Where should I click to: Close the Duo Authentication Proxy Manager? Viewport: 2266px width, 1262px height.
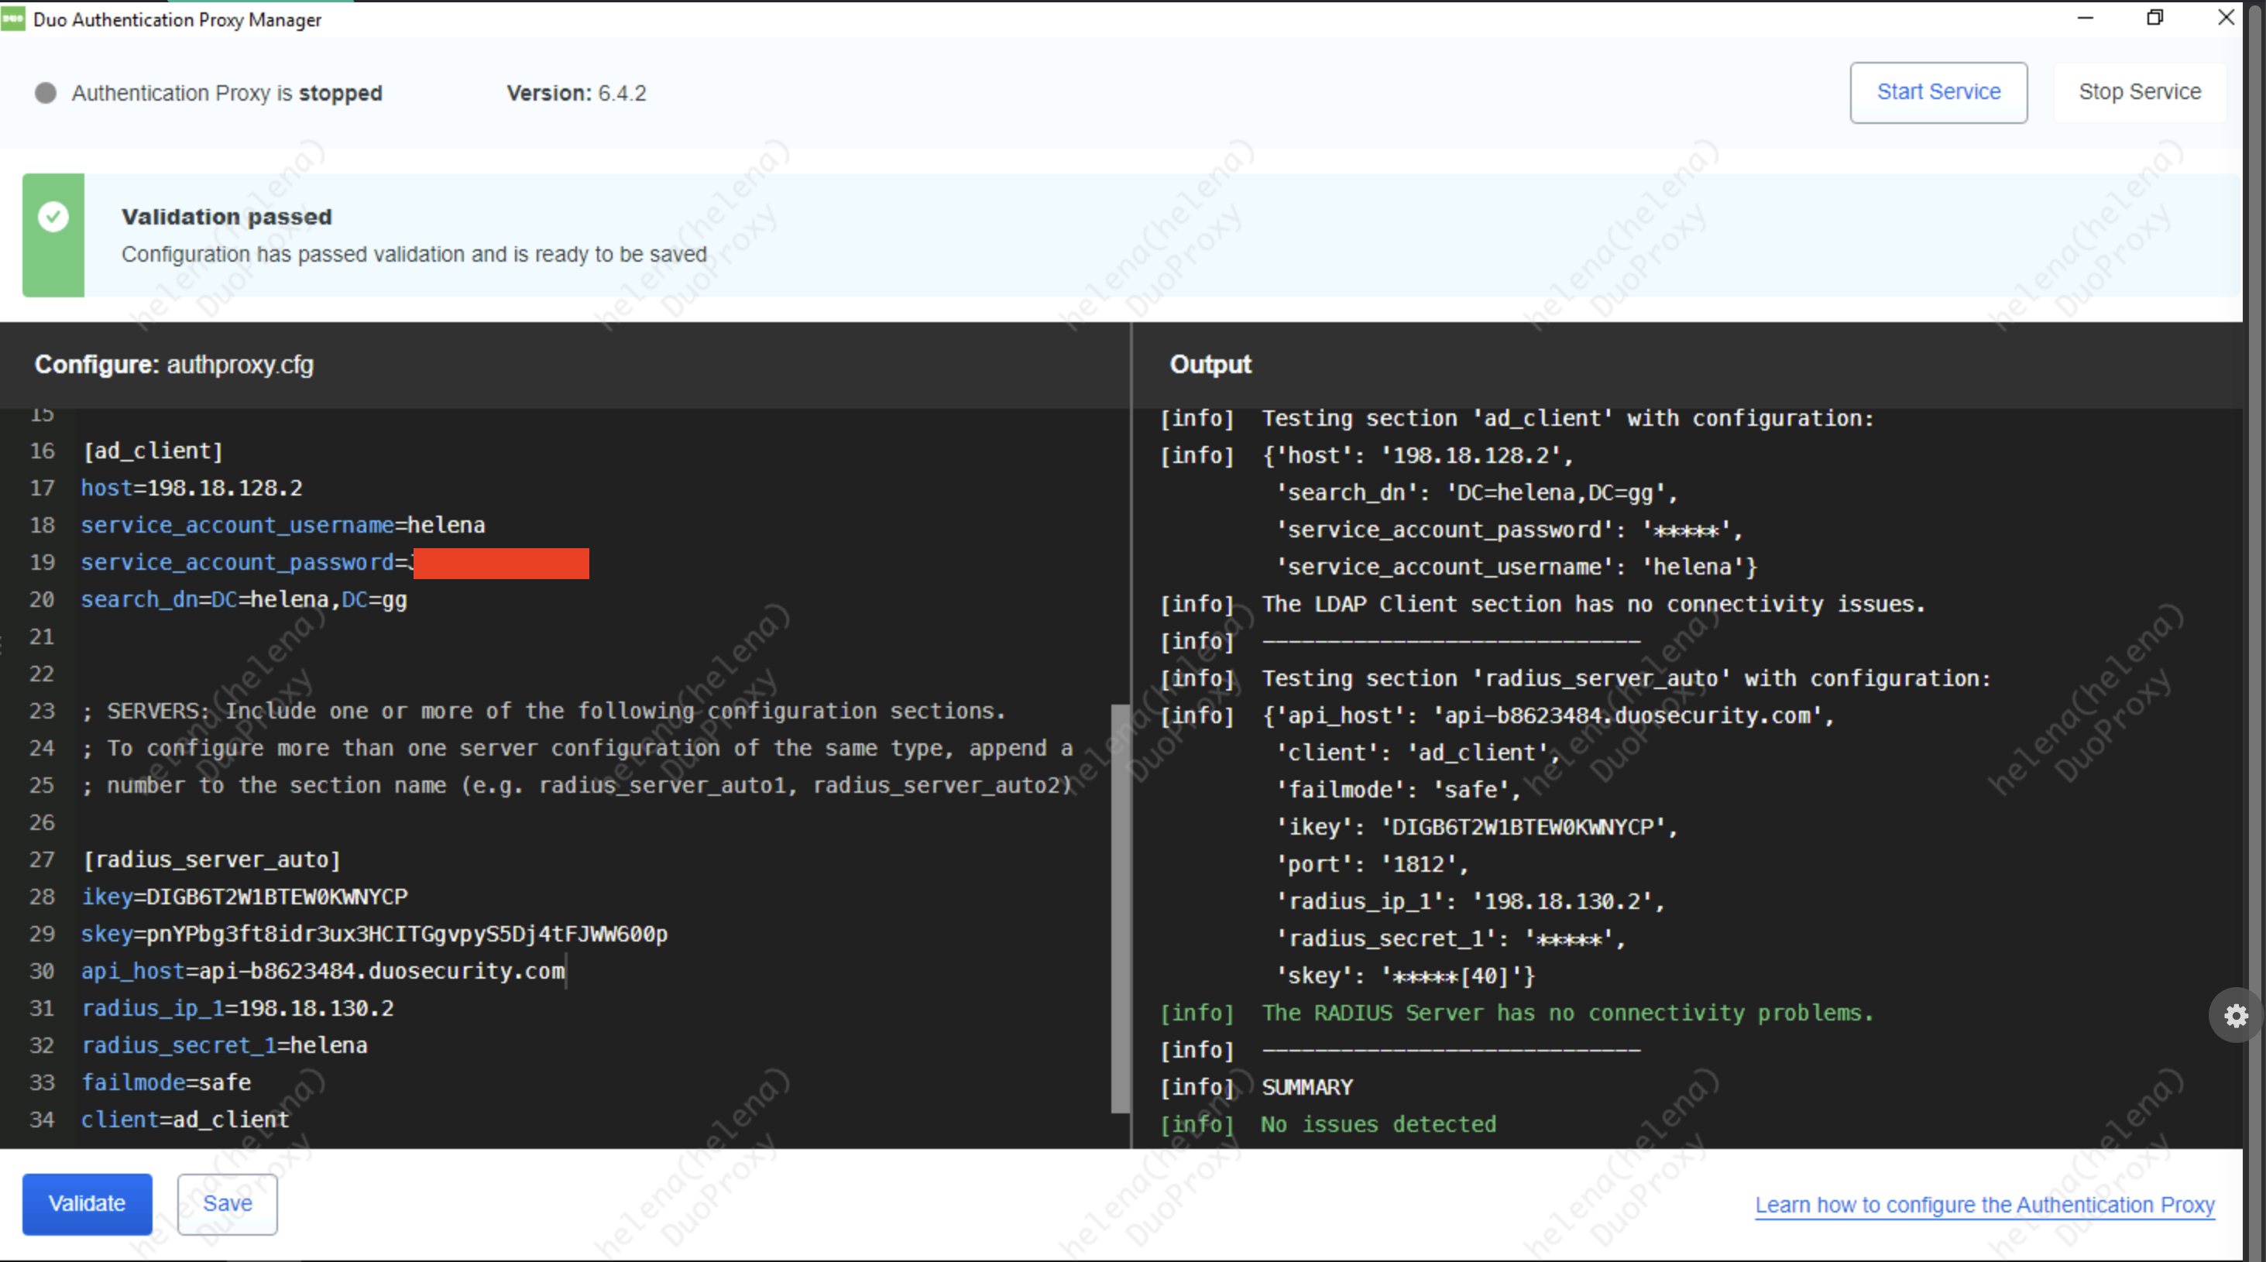2226,18
